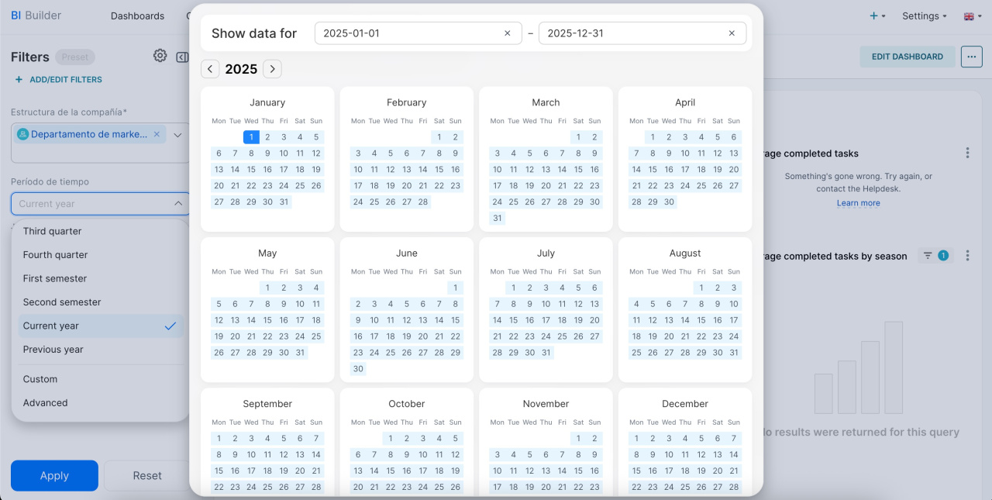992x500 pixels.
Task: Click the 2025 year label
Action: (241, 69)
